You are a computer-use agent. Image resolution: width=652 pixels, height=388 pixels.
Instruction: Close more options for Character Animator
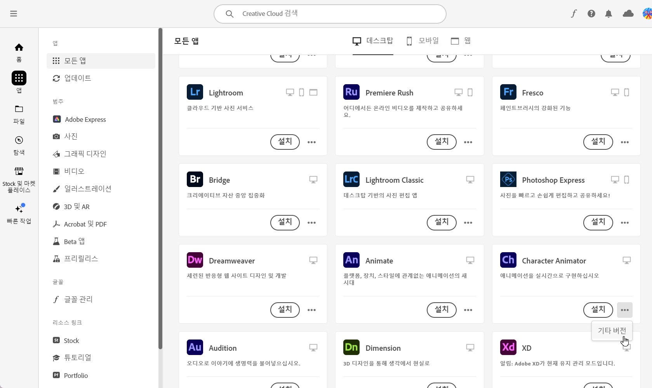[625, 310]
